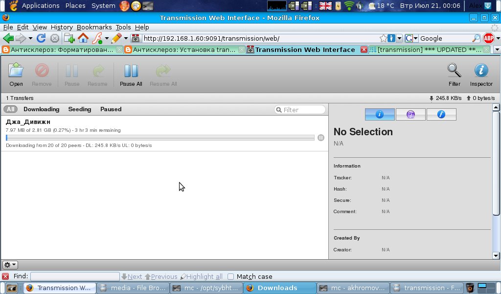Click the torrent Filter search field
This screenshot has height=294, width=501.
pyautogui.click(x=300, y=110)
